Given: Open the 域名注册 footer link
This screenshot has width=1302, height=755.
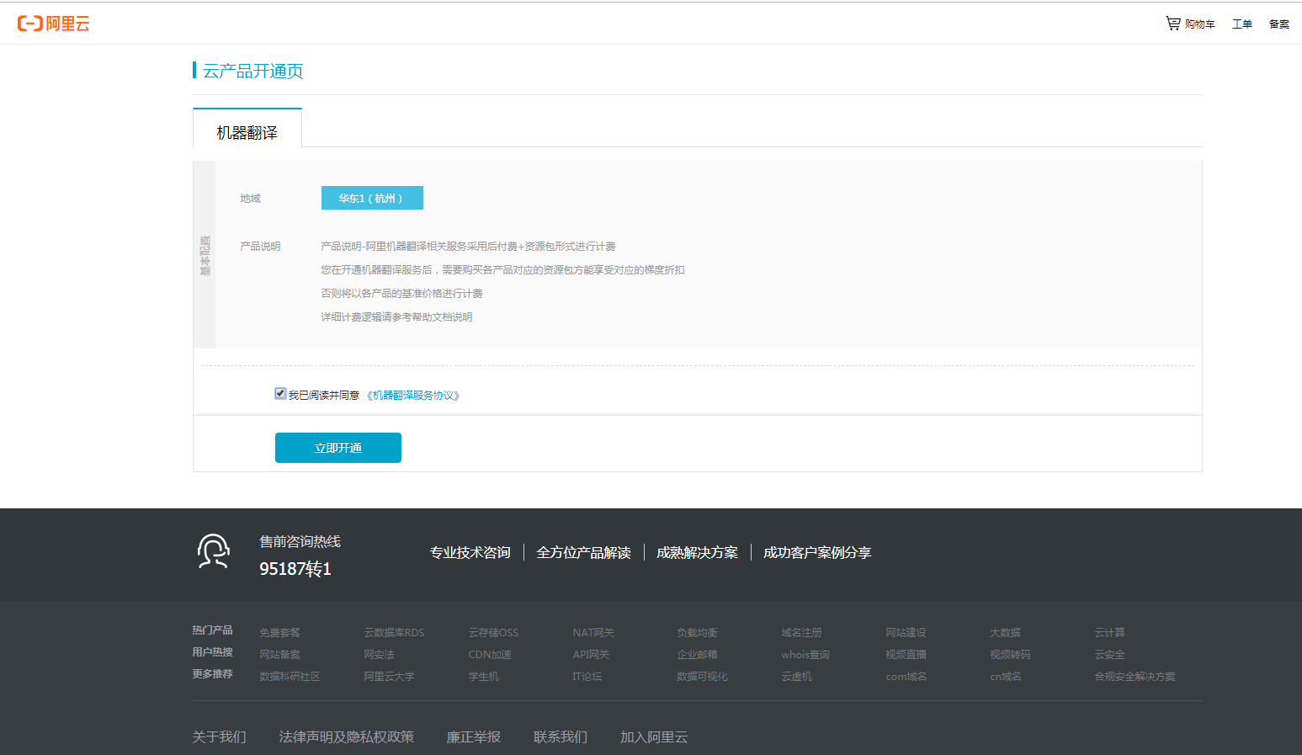Looking at the screenshot, I should point(802,632).
